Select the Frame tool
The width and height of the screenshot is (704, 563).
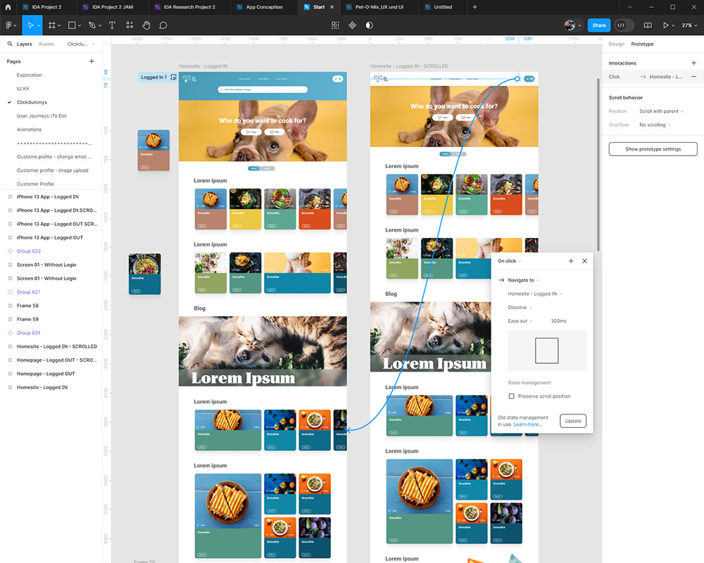click(x=52, y=25)
